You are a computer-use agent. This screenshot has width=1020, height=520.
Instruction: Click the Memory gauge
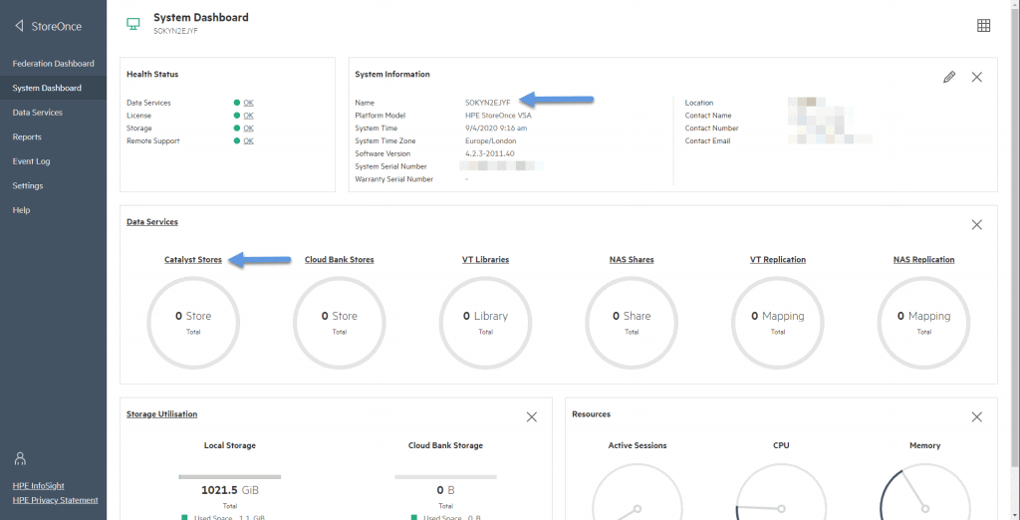point(925,491)
